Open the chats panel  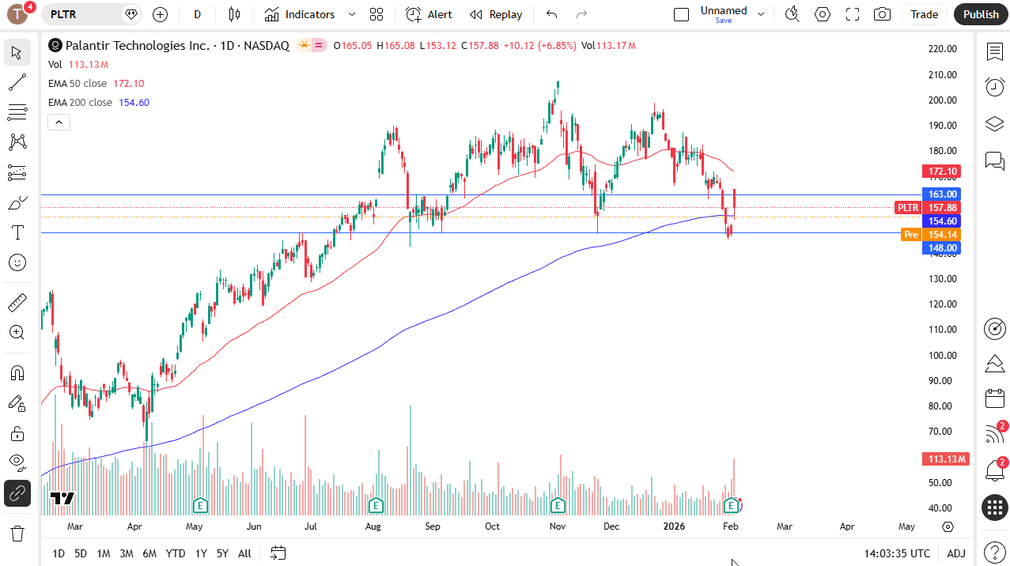(x=995, y=160)
